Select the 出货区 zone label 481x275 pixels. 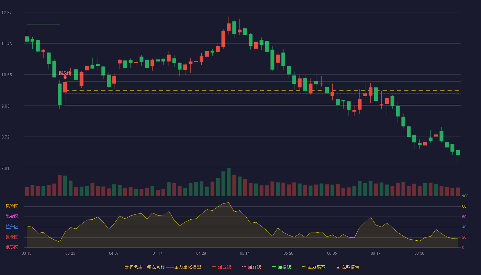[12, 217]
